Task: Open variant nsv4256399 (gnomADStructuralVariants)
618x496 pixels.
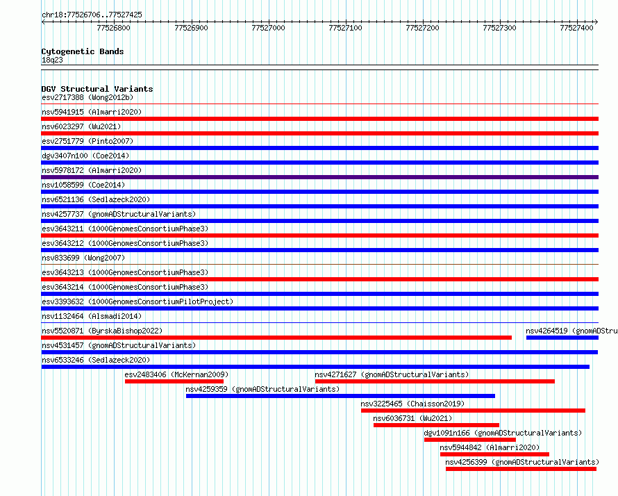Action: 522,462
